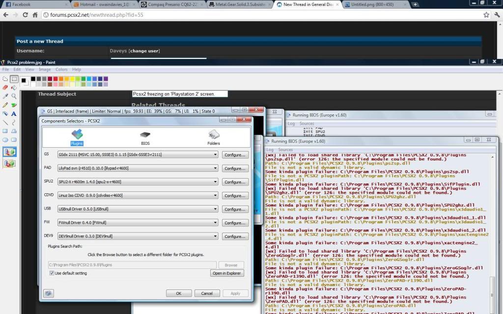Click the PCSX2 icon beside OK button
The width and height of the screenshot is (503, 314).
coord(49,293)
